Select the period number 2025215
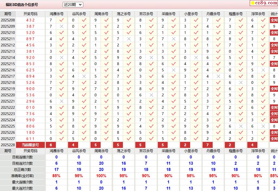 [x=8, y=64]
